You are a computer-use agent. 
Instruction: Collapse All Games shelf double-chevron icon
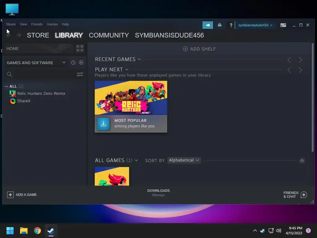click(x=302, y=161)
